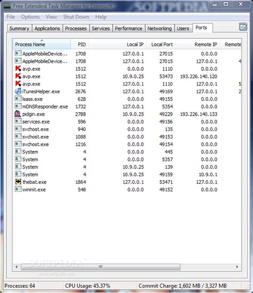Click the wininit.exe process icon

(x=18, y=189)
